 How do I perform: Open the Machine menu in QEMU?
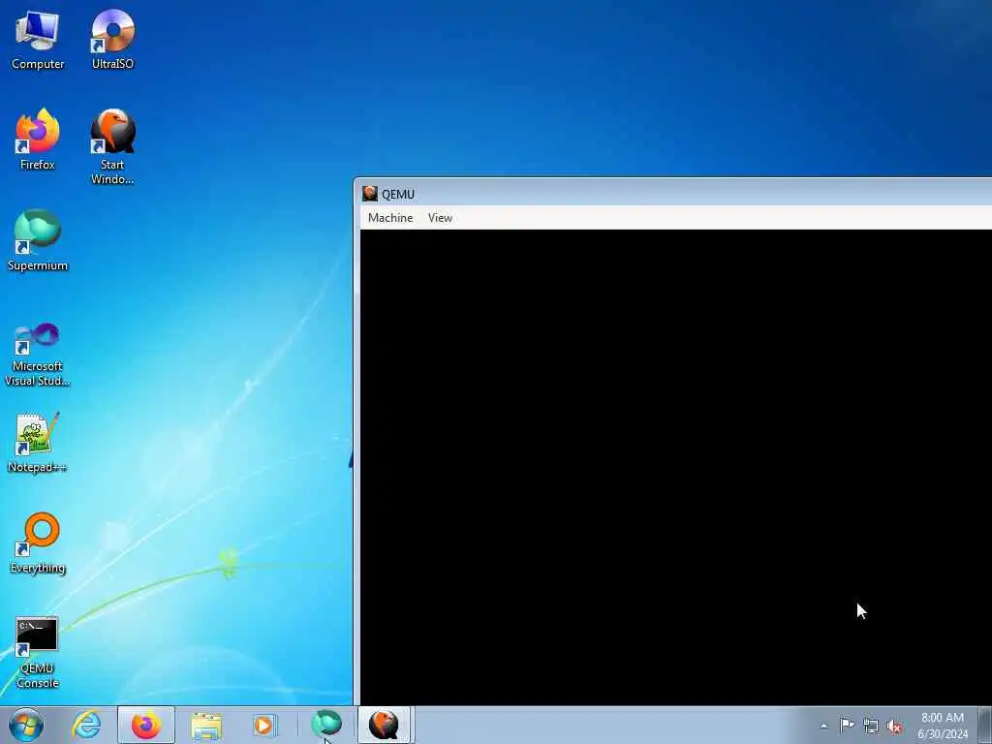(390, 218)
